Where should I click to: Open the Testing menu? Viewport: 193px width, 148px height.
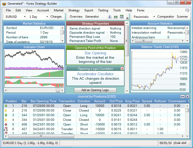click(x=103, y=10)
